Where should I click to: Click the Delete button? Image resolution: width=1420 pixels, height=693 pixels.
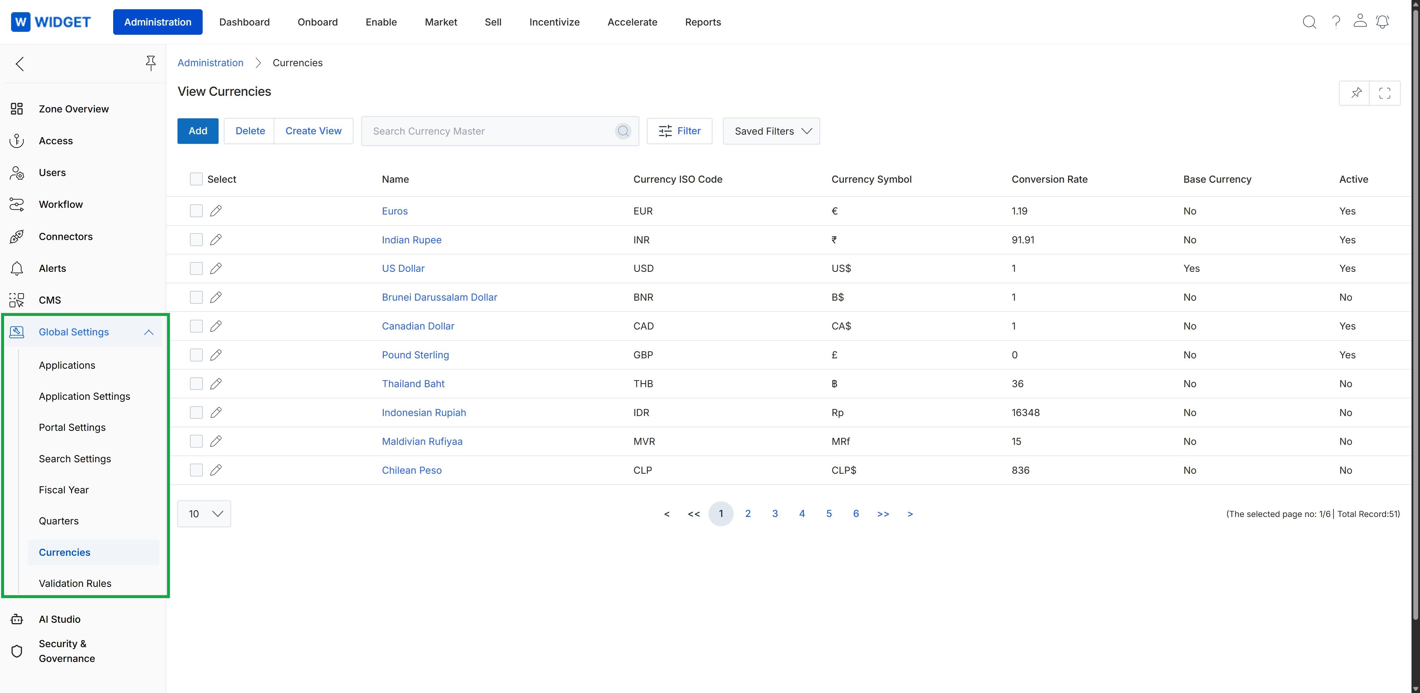pos(250,131)
